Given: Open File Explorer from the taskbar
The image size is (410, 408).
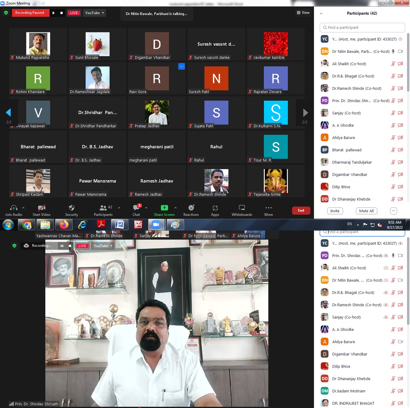Looking at the screenshot, I should pyautogui.click(x=45, y=225).
